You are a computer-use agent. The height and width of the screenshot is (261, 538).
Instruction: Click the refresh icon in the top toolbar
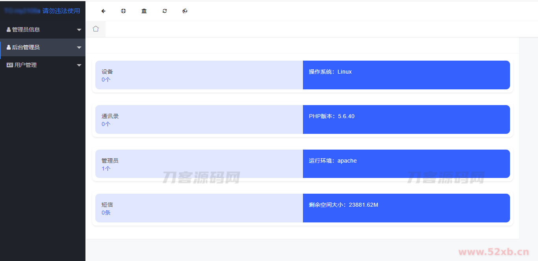(164, 11)
